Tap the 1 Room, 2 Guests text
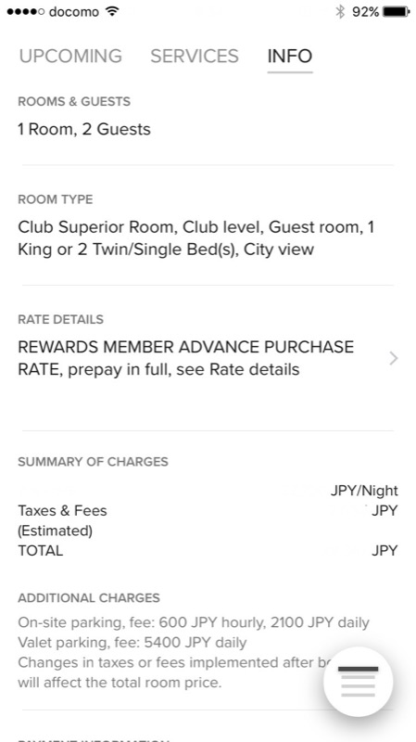This screenshot has width=416, height=742. point(84,129)
